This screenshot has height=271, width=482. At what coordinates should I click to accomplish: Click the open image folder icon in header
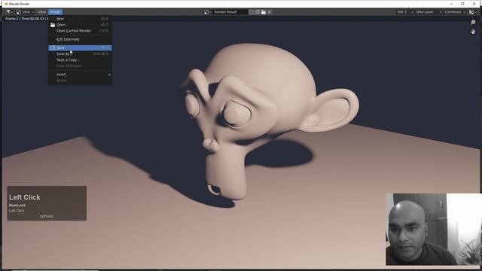pyautogui.click(x=264, y=12)
